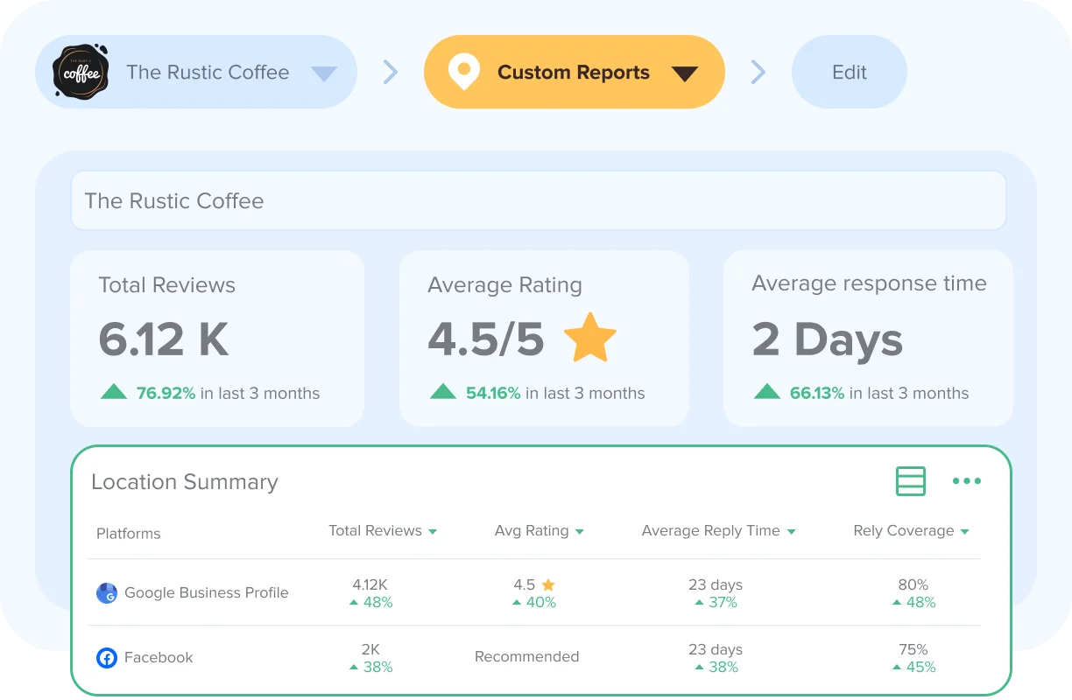Click the Edit button
1072x700 pixels.
click(849, 72)
